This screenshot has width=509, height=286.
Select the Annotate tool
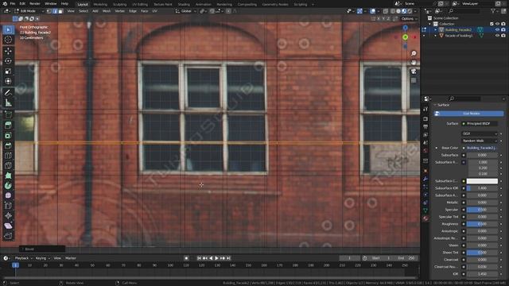[8, 93]
